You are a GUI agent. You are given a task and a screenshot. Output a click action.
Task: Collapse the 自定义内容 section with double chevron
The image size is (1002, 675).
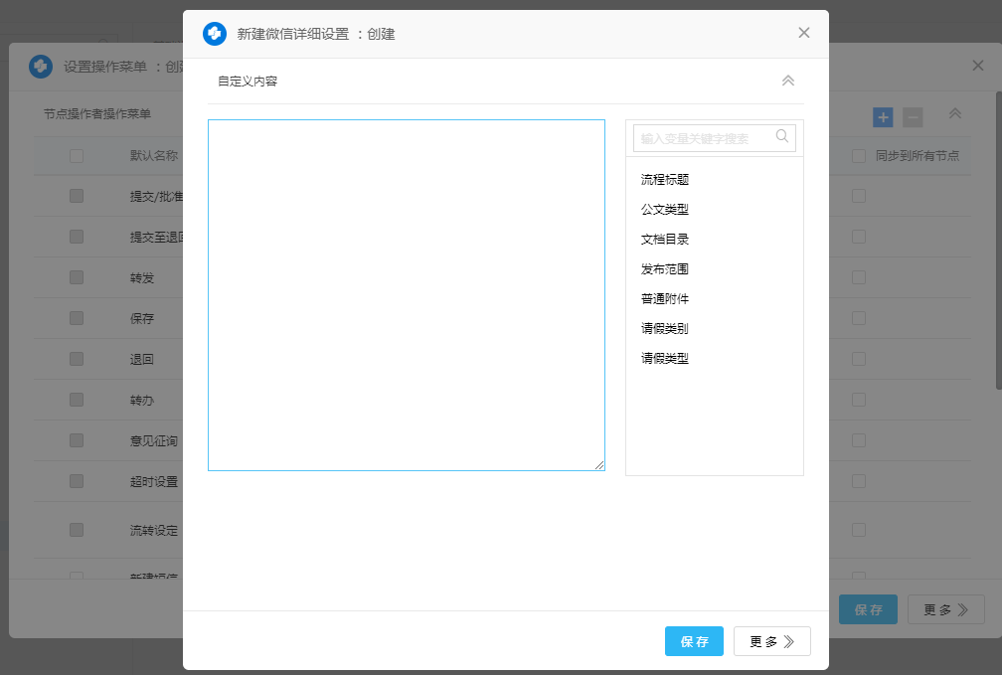click(x=787, y=82)
